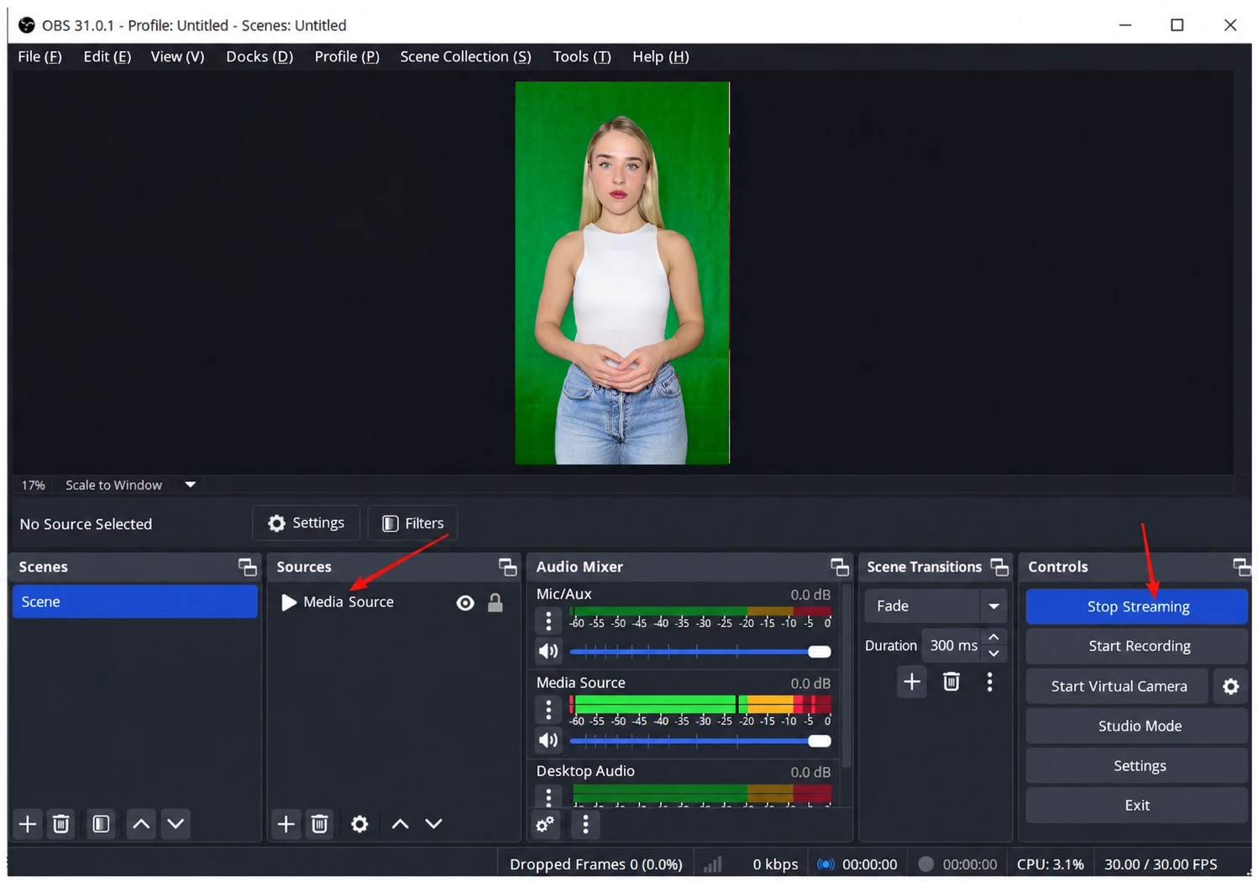The height and width of the screenshot is (882, 1258).
Task: Open source Filters button
Action: 412,523
